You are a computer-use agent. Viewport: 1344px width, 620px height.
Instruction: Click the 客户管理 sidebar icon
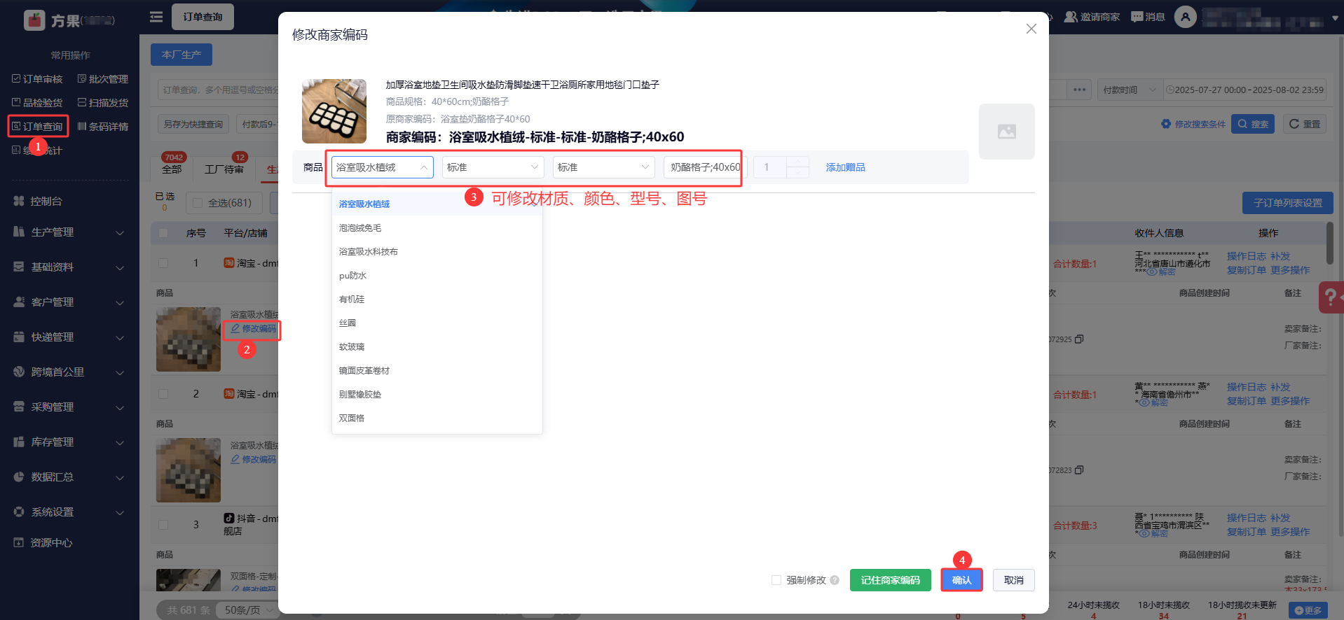[19, 302]
